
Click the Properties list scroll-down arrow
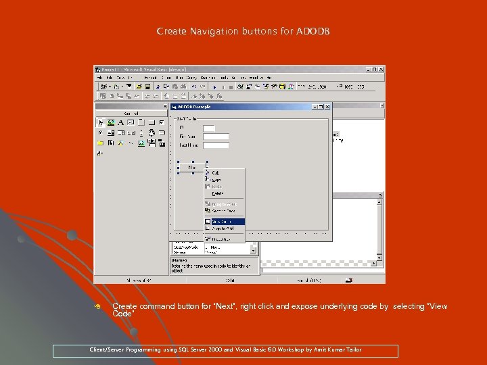point(254,250)
